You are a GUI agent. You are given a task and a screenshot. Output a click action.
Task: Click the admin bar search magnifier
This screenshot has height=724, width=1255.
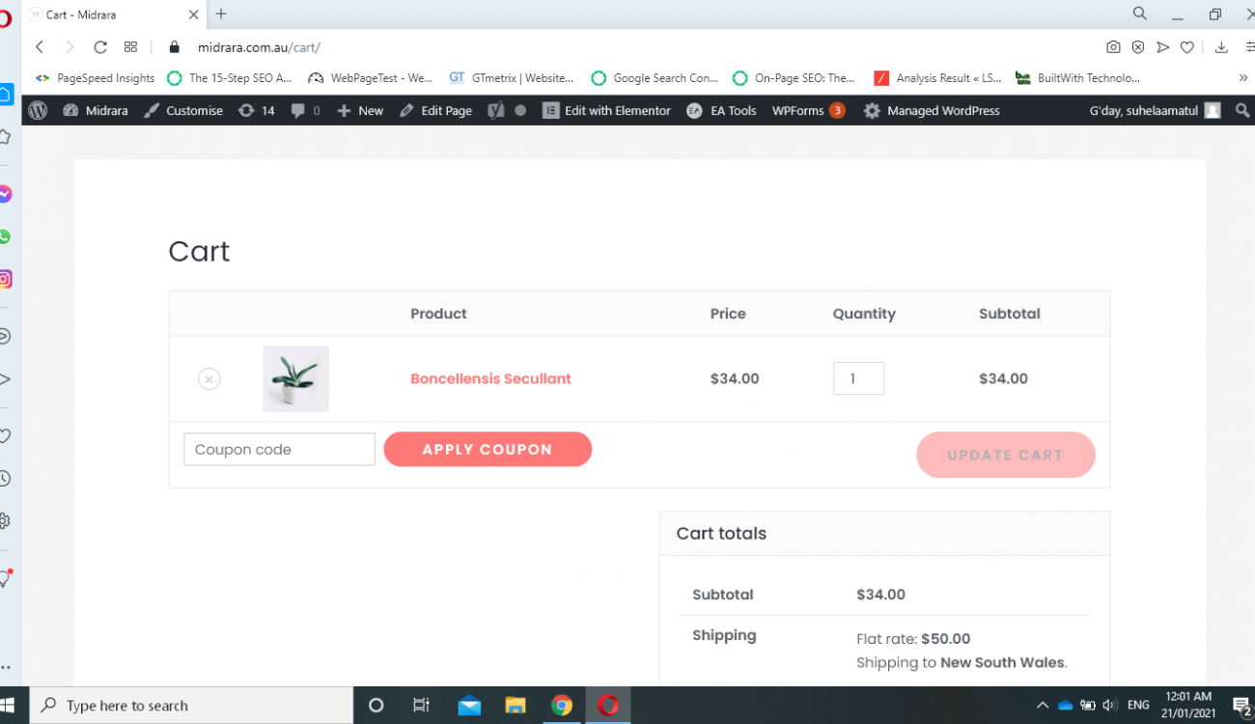pyautogui.click(x=1241, y=111)
